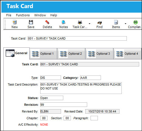This screenshot has height=131, width=142.
Task: Click the Type label
Action: [35, 78]
